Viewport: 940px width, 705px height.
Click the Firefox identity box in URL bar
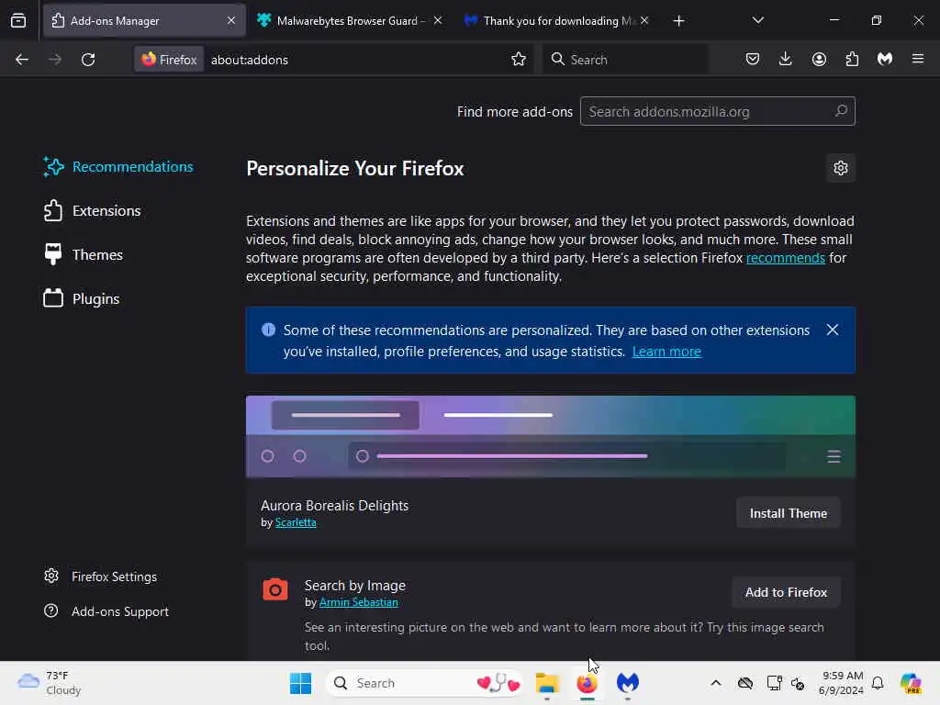pyautogui.click(x=169, y=60)
